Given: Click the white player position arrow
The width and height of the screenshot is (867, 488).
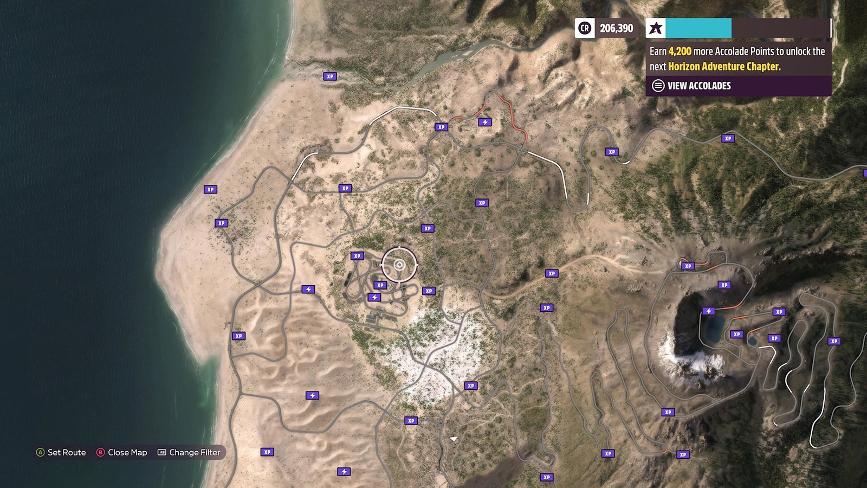Looking at the screenshot, I should point(454,439).
